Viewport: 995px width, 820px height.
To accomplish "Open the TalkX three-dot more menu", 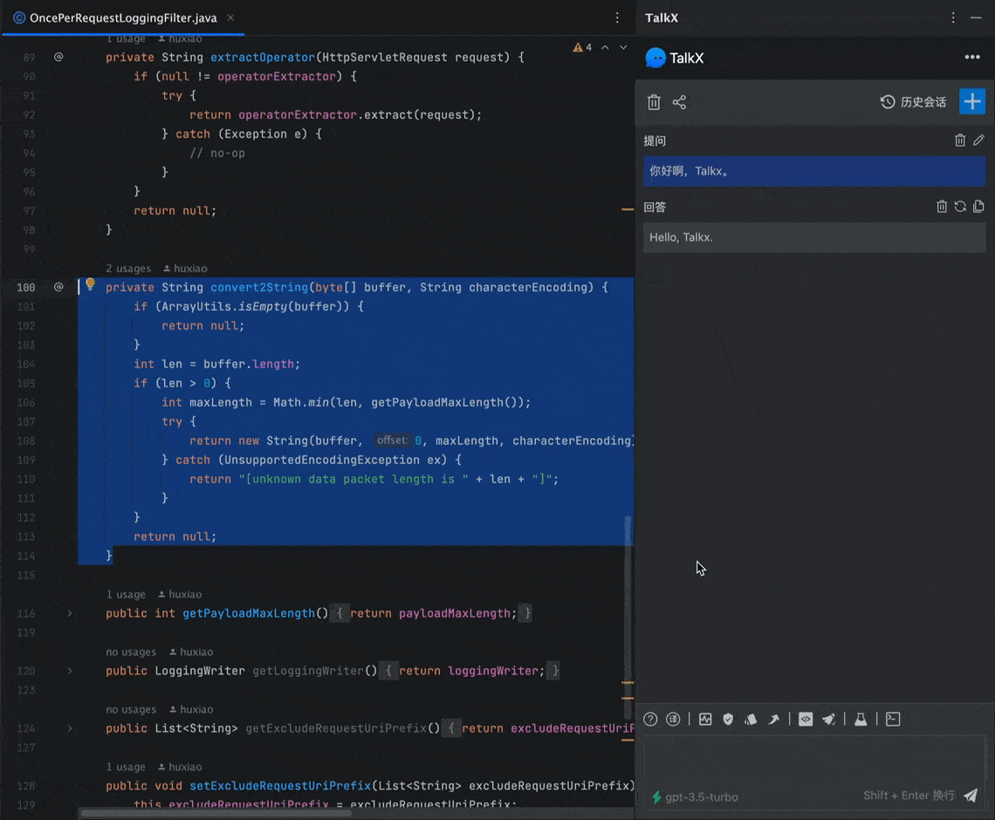I will 972,57.
